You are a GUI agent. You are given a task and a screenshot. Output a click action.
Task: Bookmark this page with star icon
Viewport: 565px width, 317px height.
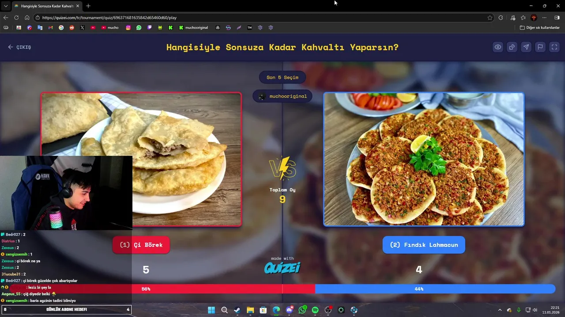pyautogui.click(x=490, y=18)
